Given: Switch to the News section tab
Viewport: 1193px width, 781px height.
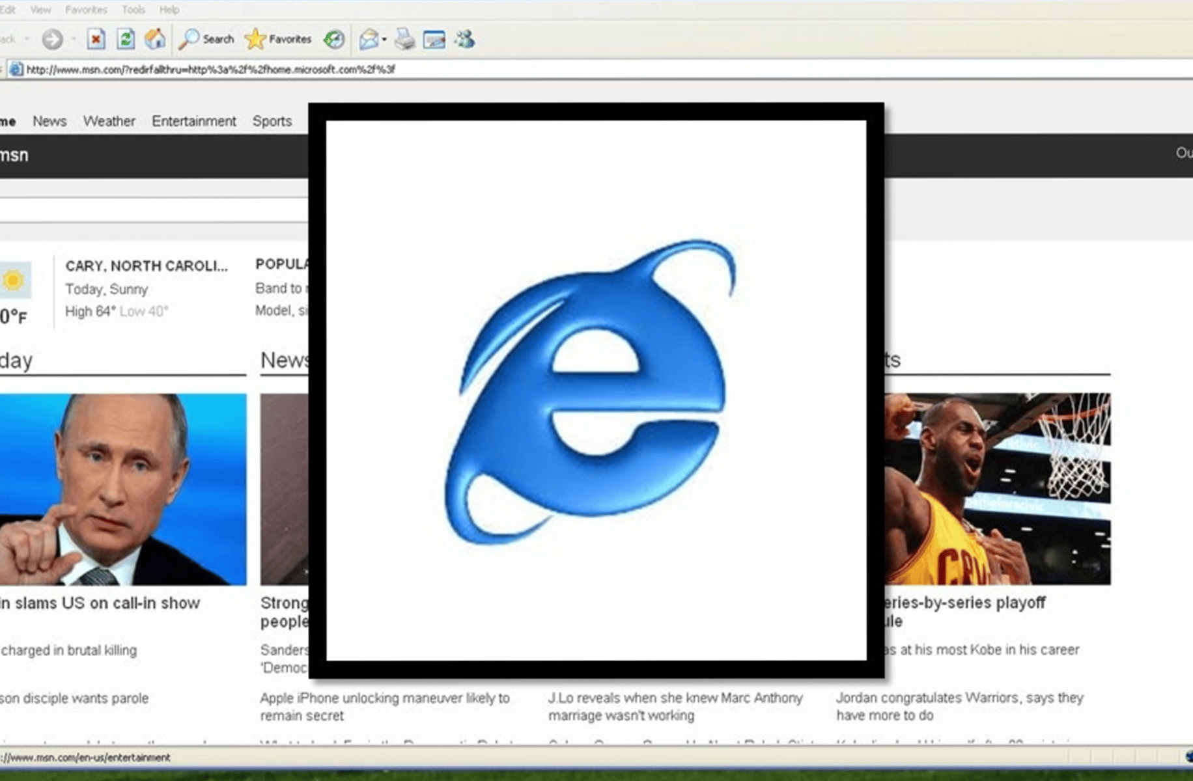Looking at the screenshot, I should pos(49,121).
